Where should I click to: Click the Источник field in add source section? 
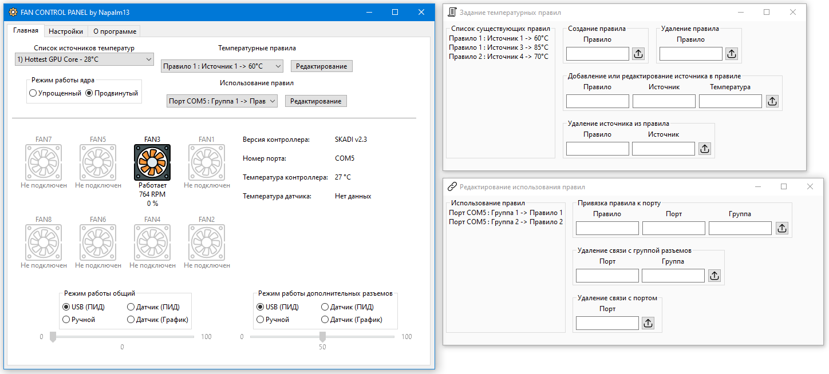(x=664, y=101)
